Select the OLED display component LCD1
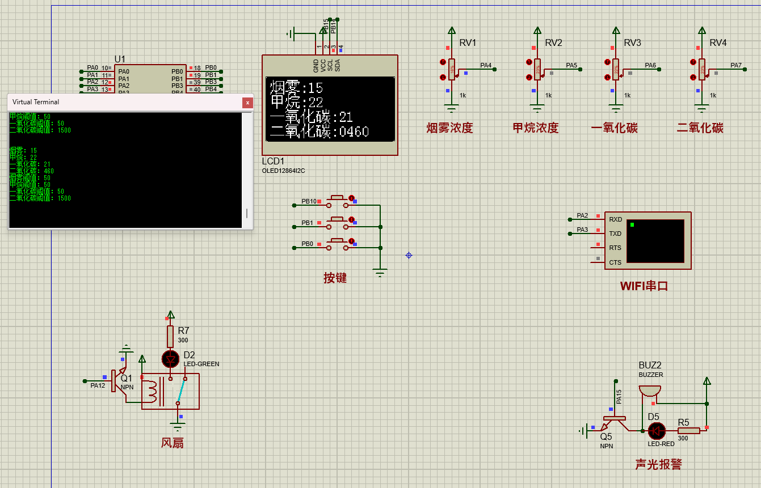This screenshot has width=761, height=488. tap(330, 109)
